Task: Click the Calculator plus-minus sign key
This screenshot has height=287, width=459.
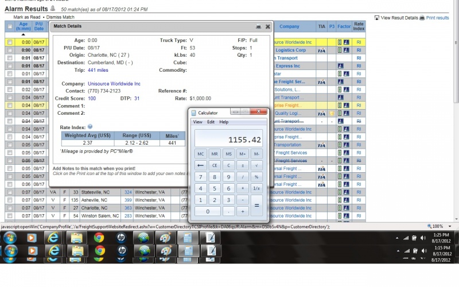Action: coord(242,165)
